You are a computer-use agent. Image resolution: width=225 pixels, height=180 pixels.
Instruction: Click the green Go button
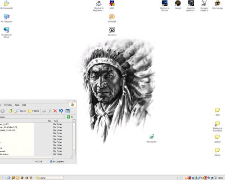(70, 117)
